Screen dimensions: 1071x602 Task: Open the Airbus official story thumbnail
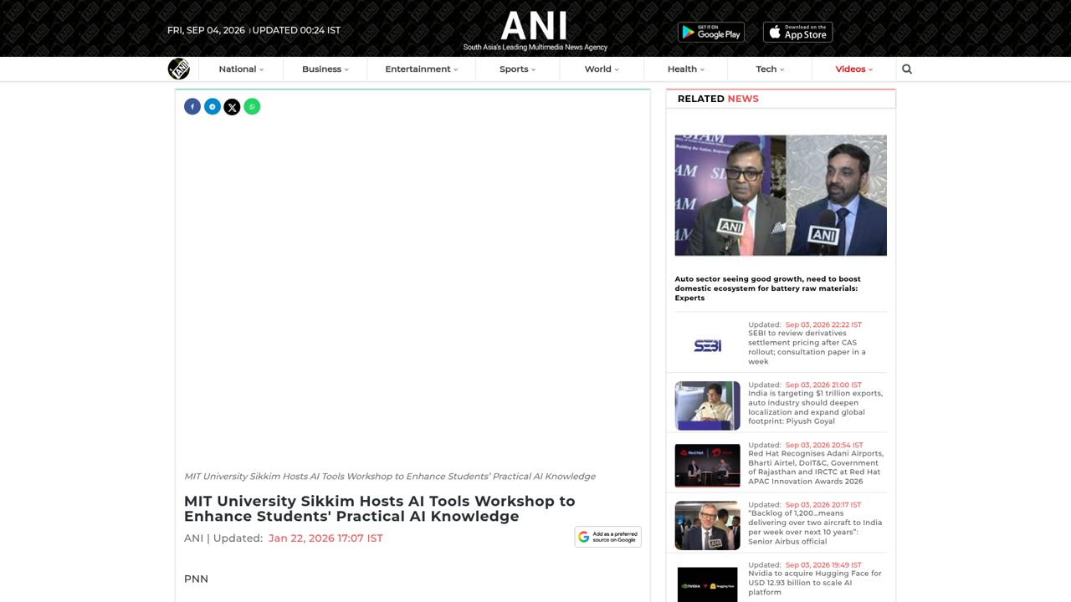click(x=708, y=525)
